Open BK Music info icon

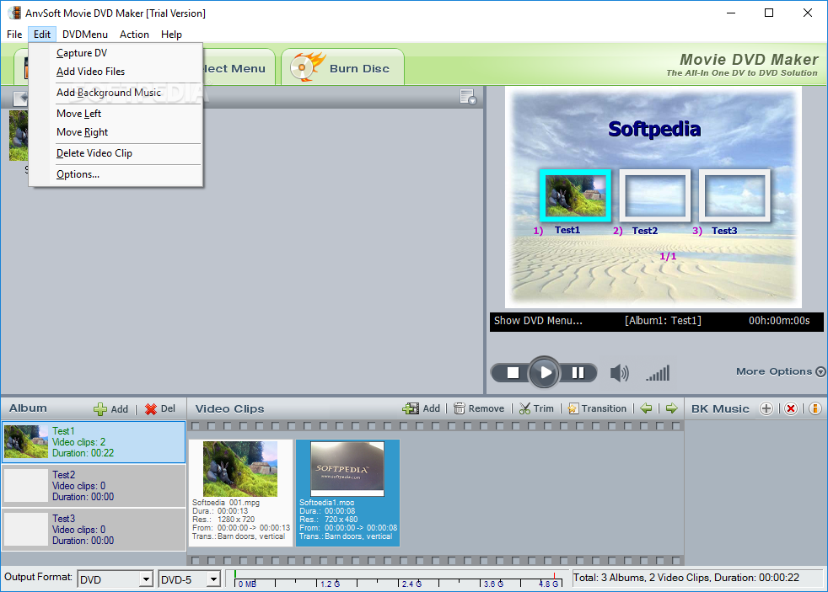click(x=815, y=408)
